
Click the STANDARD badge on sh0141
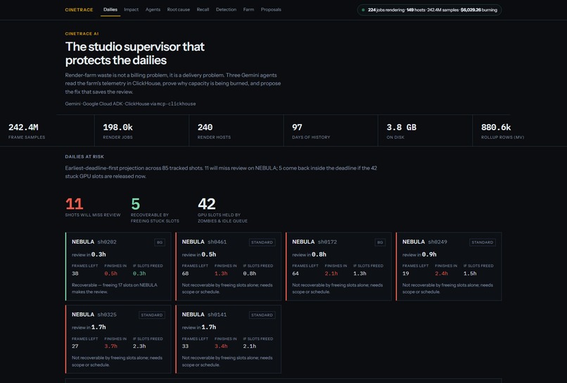[262, 315]
